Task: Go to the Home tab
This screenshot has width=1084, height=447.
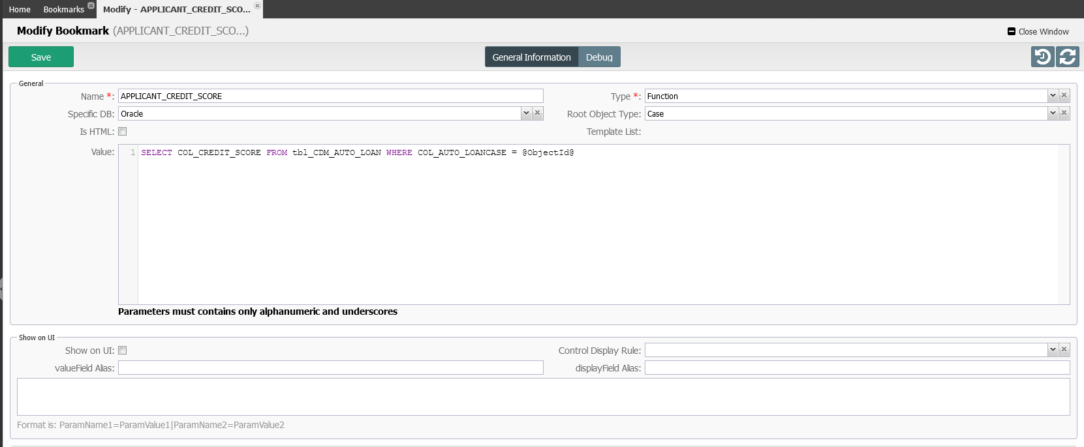Action: (20, 10)
